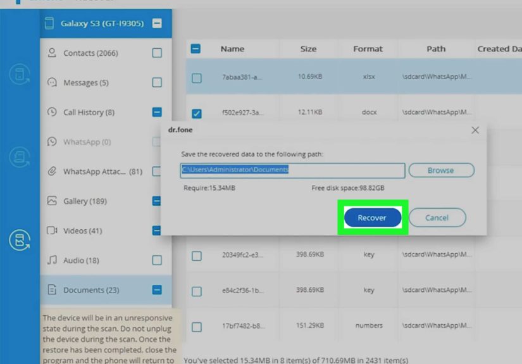
Task: Select the middle recovery mode icon in blue sidebar
Action: [20, 157]
